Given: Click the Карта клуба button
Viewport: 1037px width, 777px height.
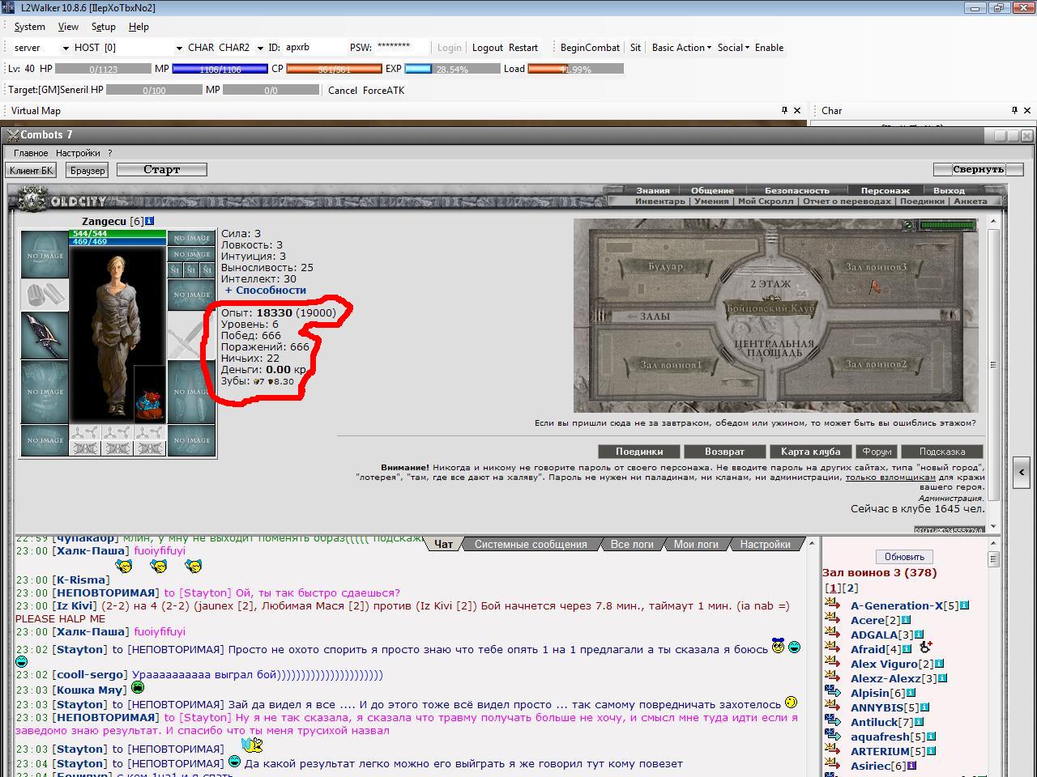Looking at the screenshot, I should 810,452.
